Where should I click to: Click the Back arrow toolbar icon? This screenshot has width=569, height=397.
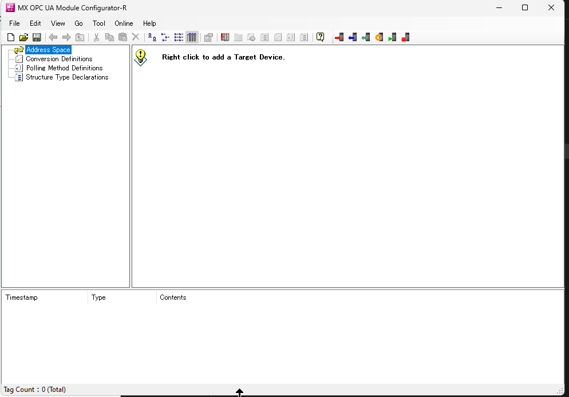[x=53, y=37]
